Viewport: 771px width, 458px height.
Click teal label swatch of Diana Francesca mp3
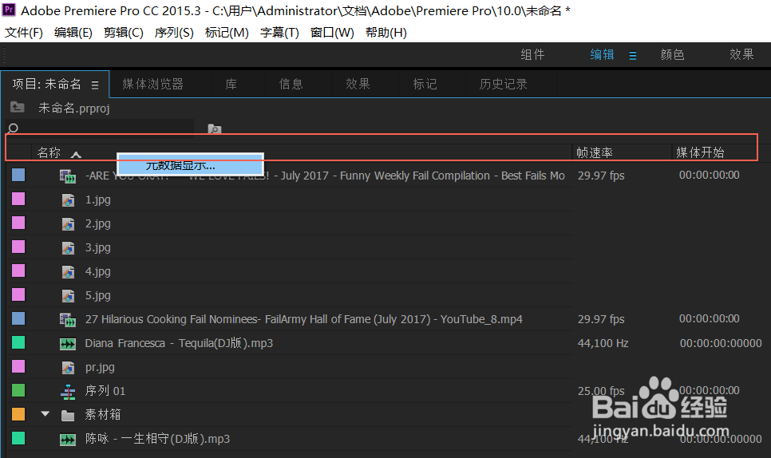tap(18, 342)
